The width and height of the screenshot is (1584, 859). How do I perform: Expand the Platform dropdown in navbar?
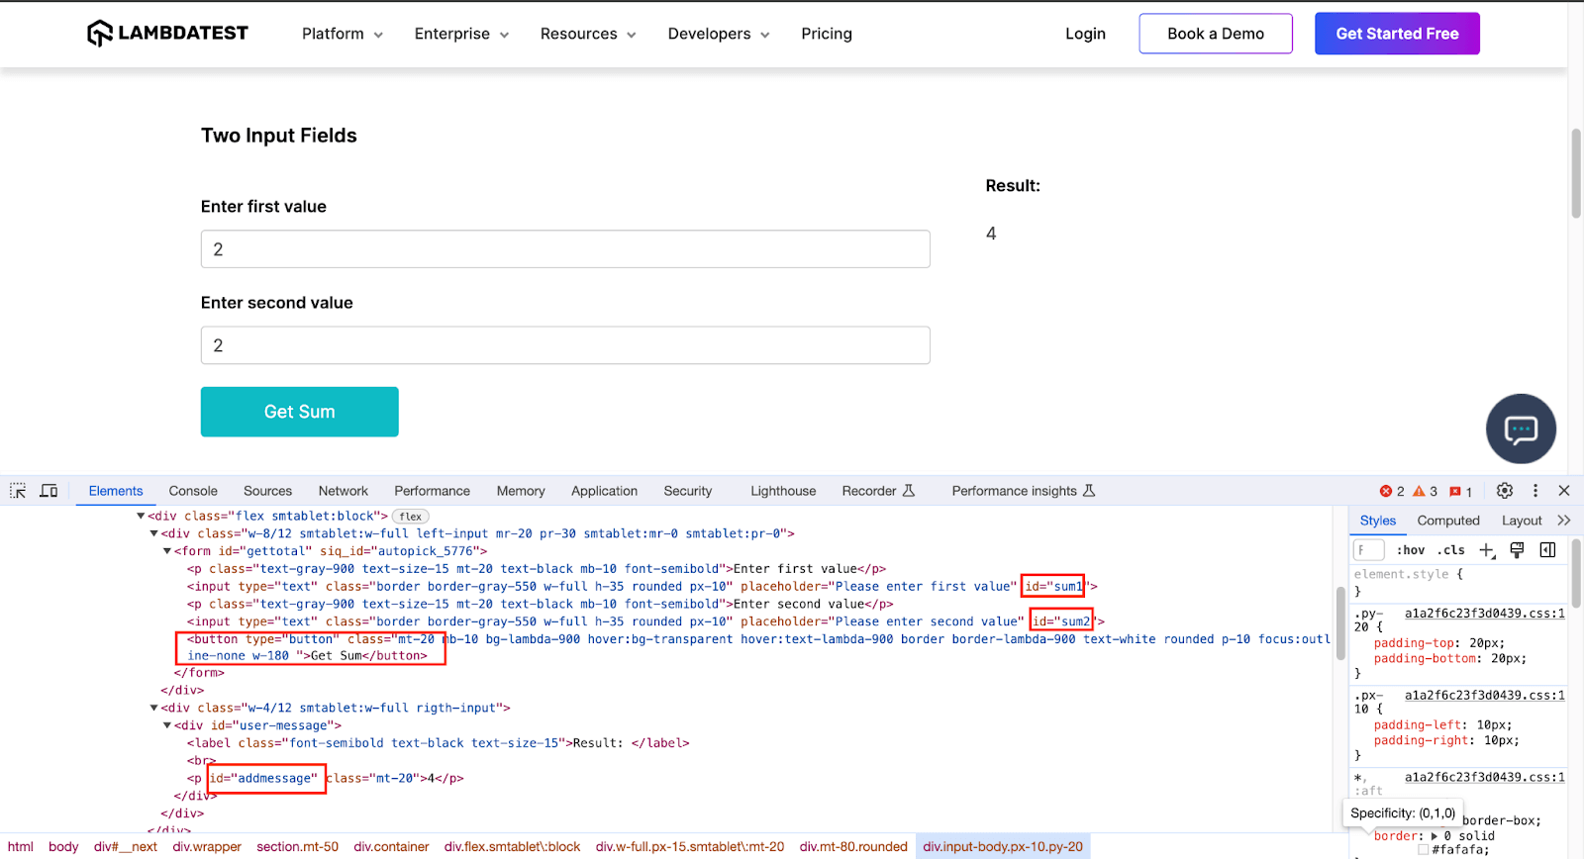click(342, 34)
